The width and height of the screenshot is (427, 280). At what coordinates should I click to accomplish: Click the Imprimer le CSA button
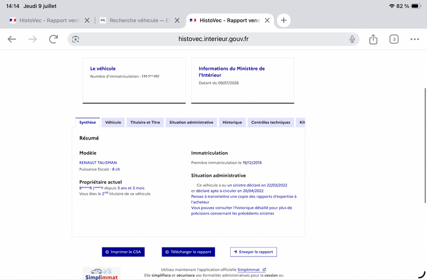(x=123, y=252)
